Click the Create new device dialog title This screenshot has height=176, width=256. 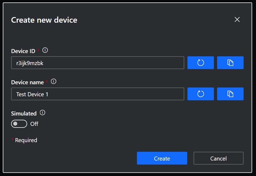tap(44, 20)
